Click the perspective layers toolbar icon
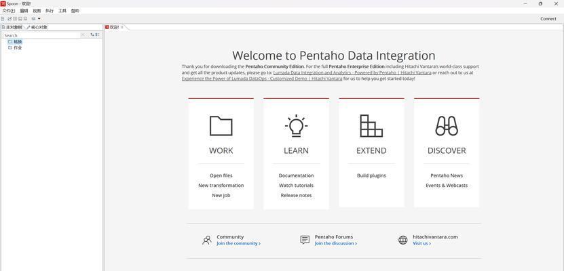 pos(33,19)
